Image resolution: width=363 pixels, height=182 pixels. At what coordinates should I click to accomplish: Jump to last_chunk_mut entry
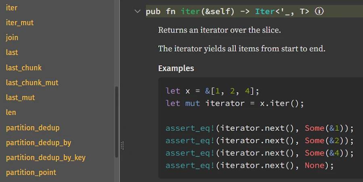click(32, 83)
